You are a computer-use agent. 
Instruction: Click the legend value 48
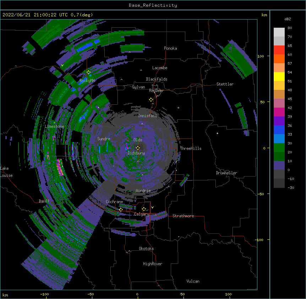[x=290, y=90]
